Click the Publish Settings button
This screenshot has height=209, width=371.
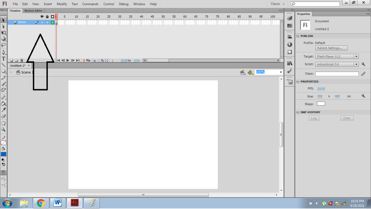331,48
